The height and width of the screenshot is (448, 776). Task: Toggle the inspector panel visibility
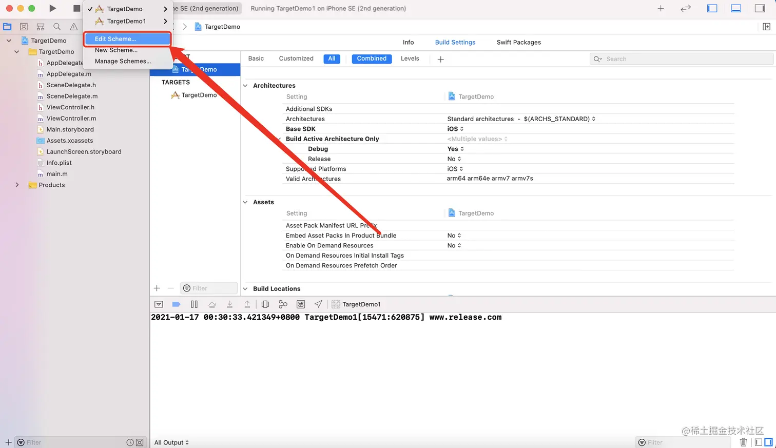pos(760,8)
